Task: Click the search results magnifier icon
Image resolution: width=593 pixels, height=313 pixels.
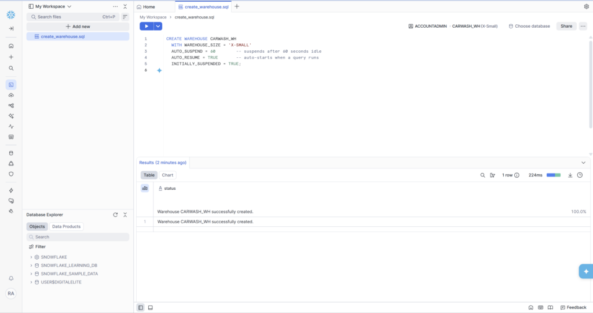Action: point(482,175)
